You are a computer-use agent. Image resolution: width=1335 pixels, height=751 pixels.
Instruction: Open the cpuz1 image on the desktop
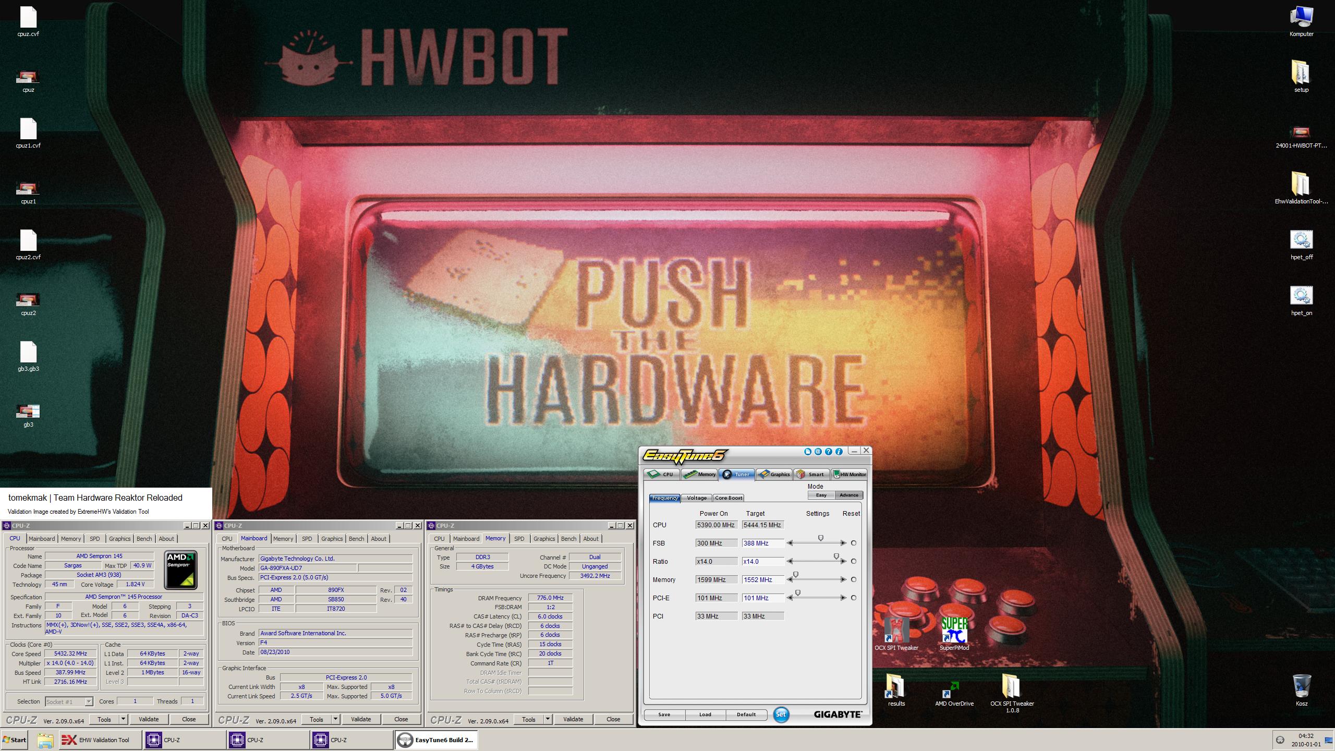[x=28, y=192]
